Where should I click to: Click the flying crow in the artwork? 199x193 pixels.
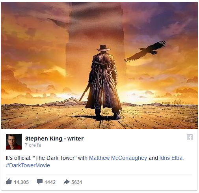coord(145,51)
